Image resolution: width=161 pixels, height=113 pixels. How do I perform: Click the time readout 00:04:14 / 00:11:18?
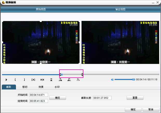click(x=147, y=79)
